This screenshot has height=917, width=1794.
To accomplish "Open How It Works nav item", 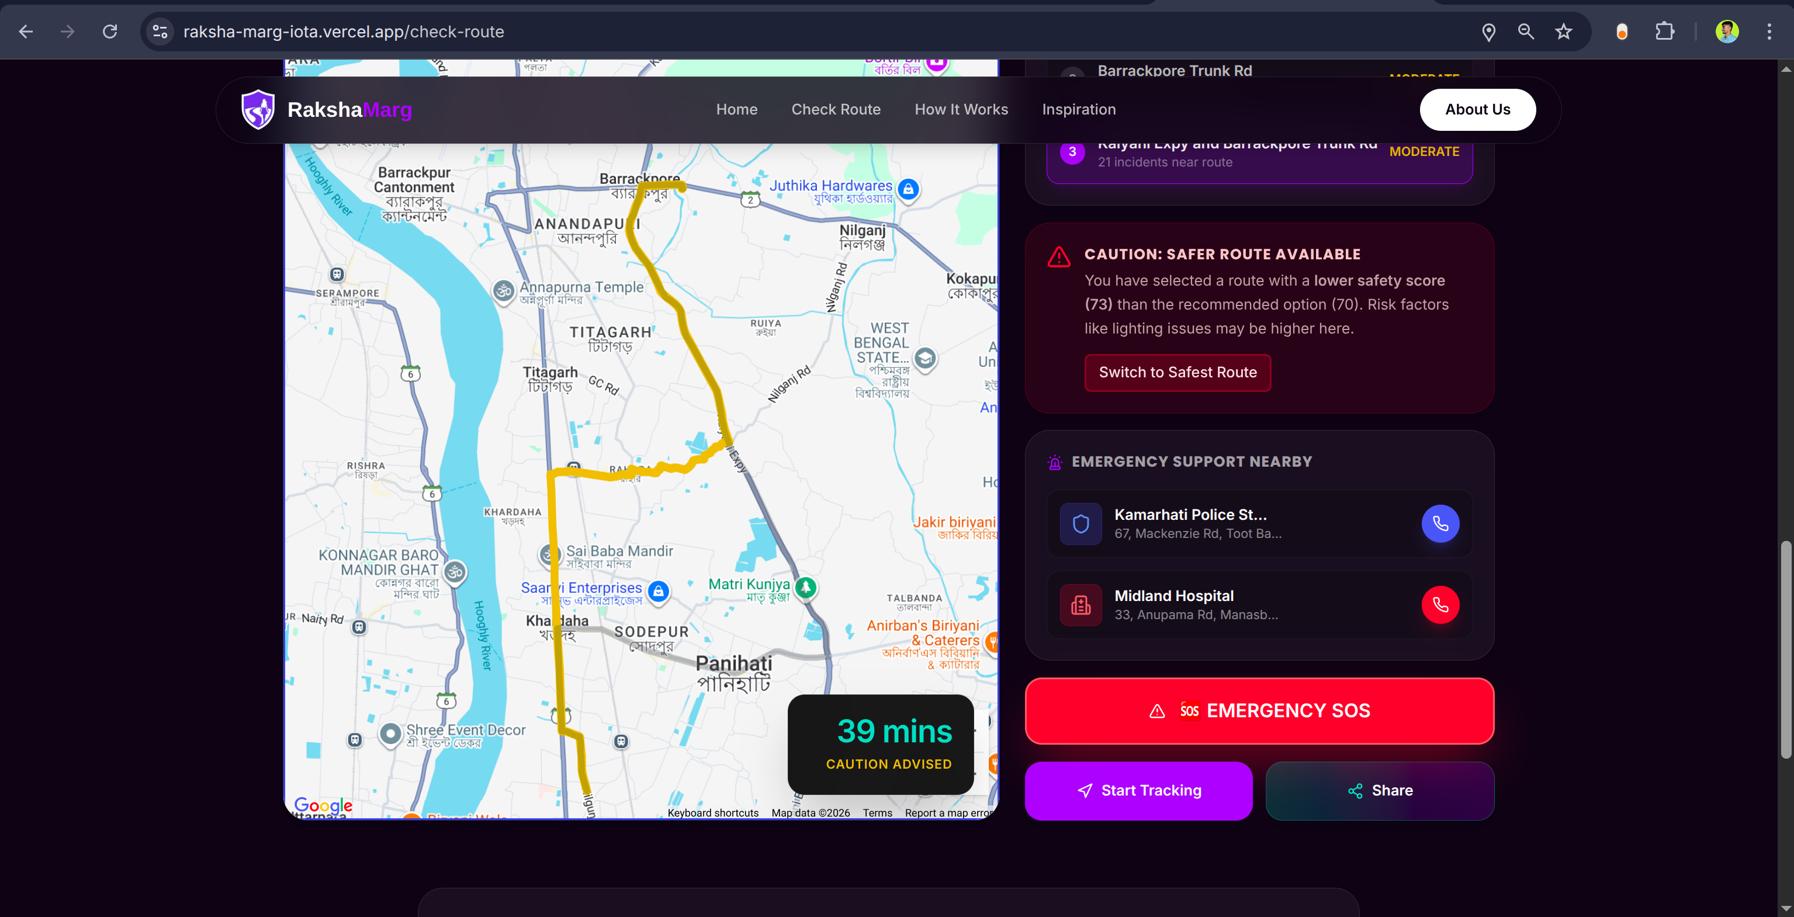I will (960, 109).
